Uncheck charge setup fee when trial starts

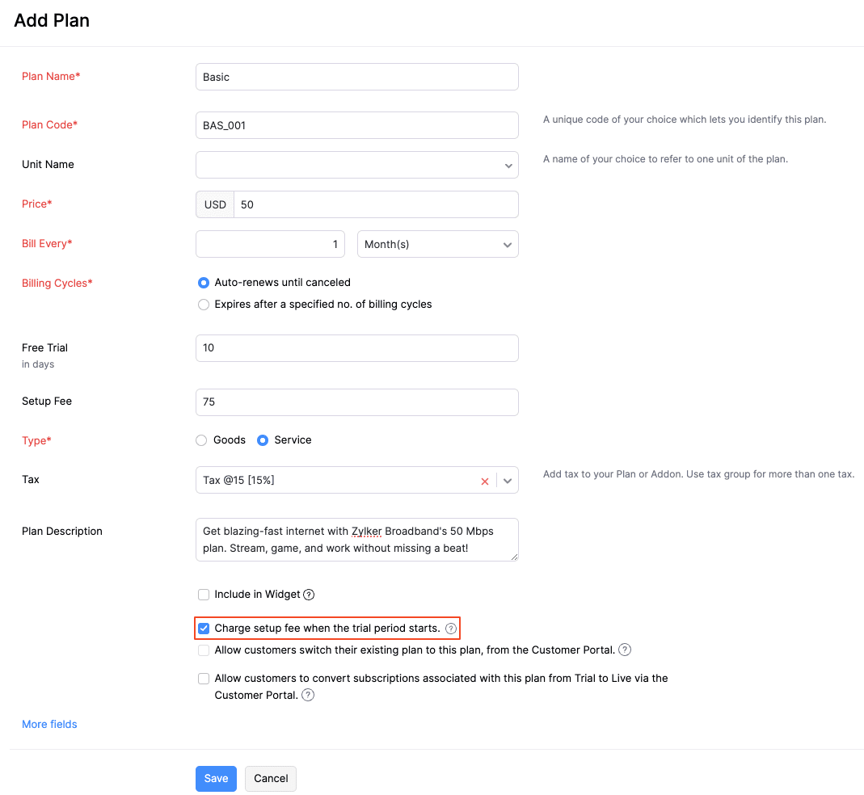(203, 628)
